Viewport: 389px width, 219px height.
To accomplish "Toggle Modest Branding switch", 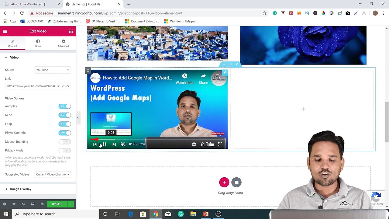I will [x=65, y=142].
